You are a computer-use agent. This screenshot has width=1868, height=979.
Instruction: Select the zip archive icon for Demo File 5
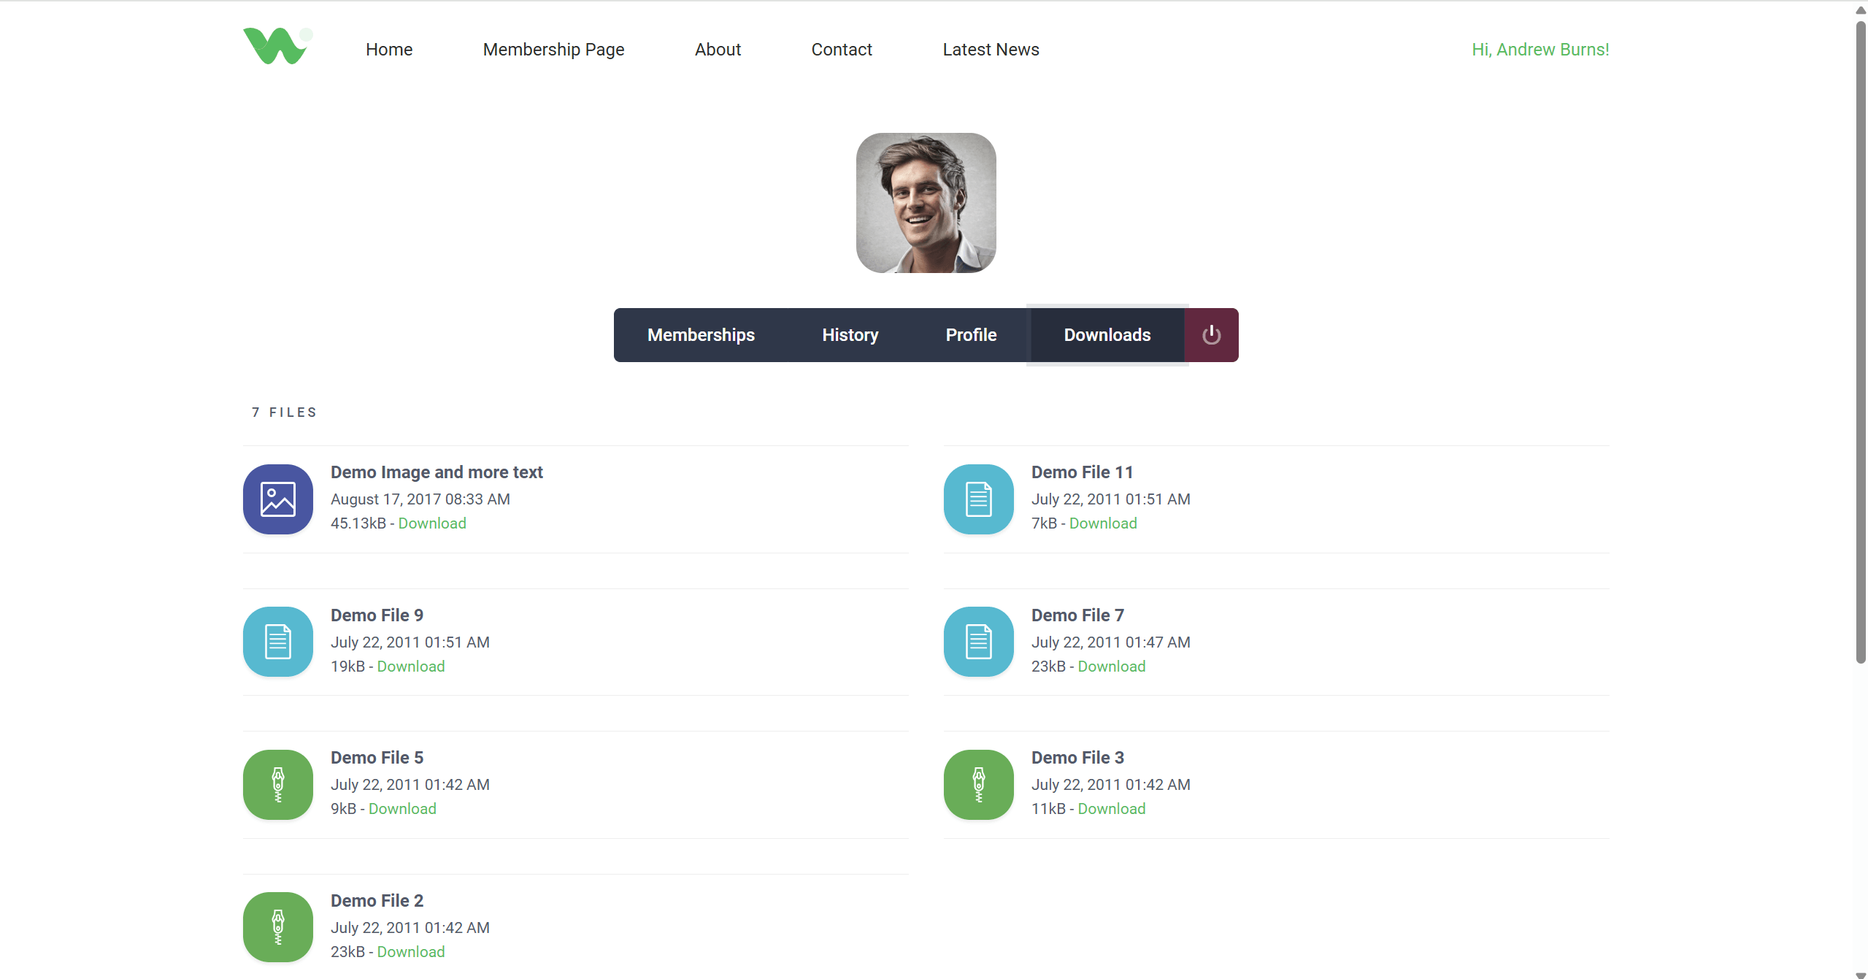click(277, 784)
